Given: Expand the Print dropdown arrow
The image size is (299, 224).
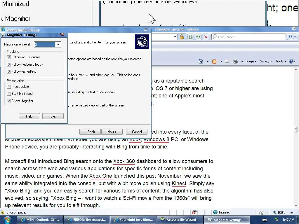Looking at the screenshot, I should [242, 61].
